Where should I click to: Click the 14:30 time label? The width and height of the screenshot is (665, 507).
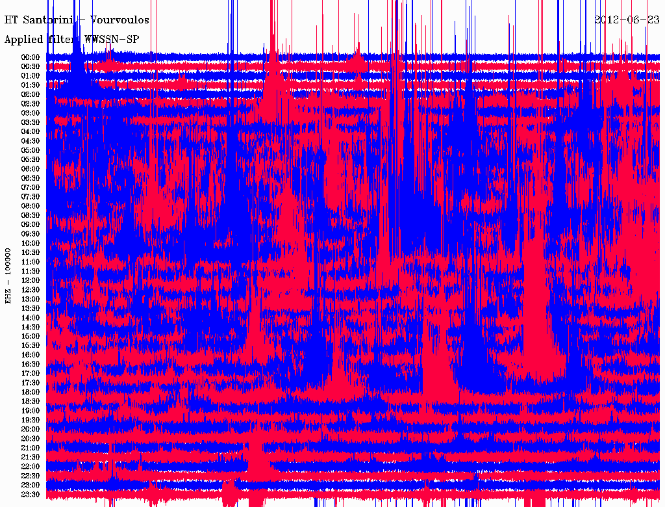31,327
